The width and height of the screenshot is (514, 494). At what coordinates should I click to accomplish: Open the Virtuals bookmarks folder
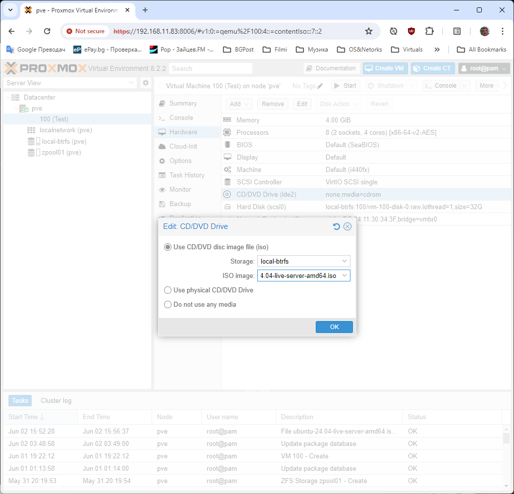tap(407, 50)
